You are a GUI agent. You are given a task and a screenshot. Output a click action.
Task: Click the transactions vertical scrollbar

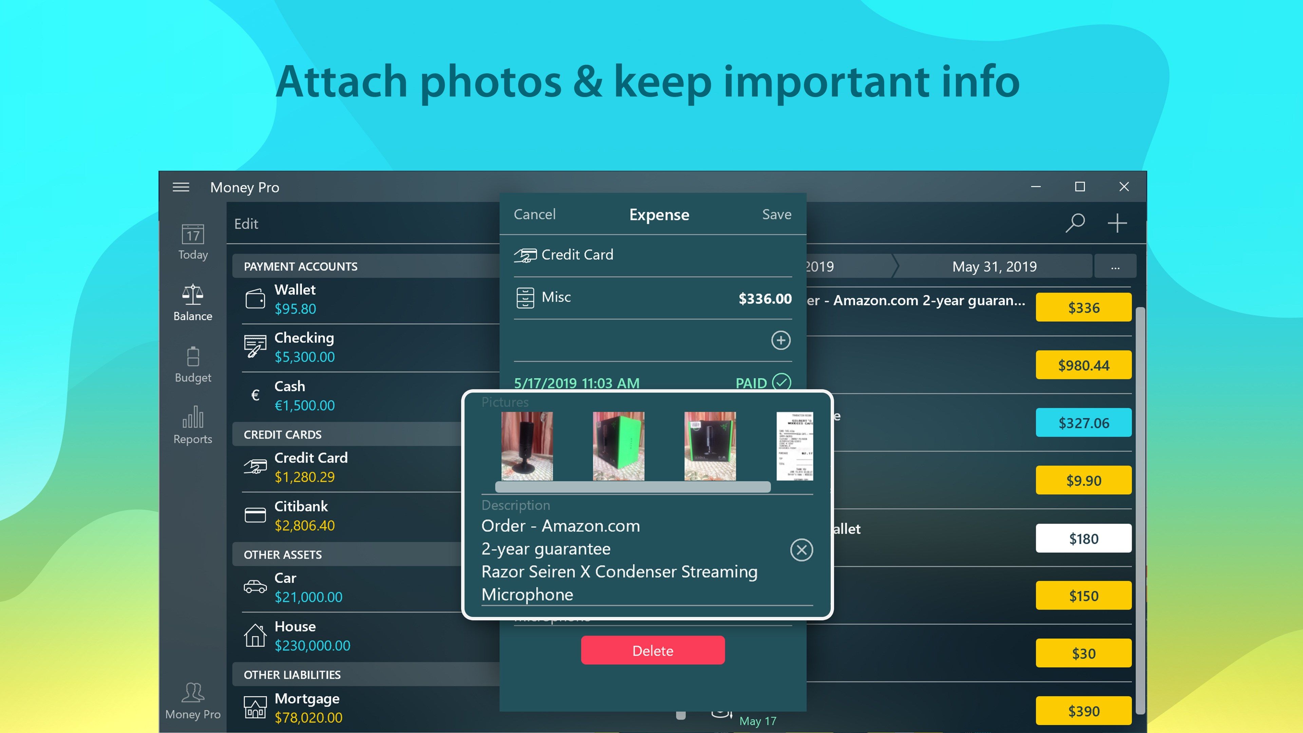1140,511
